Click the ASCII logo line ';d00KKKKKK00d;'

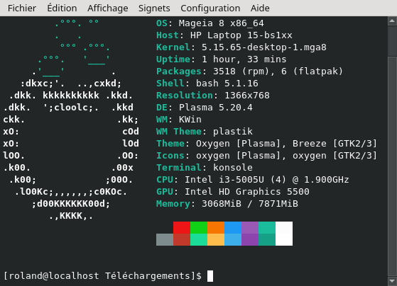(71, 204)
